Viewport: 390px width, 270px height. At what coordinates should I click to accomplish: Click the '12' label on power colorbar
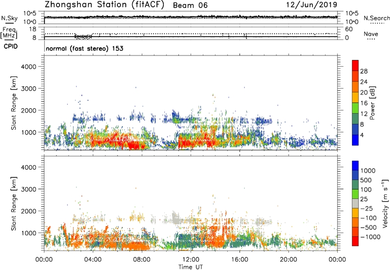click(x=364, y=114)
